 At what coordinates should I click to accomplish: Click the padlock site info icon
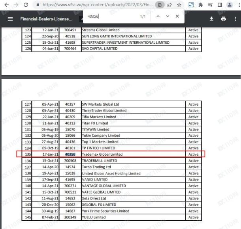point(38,5)
